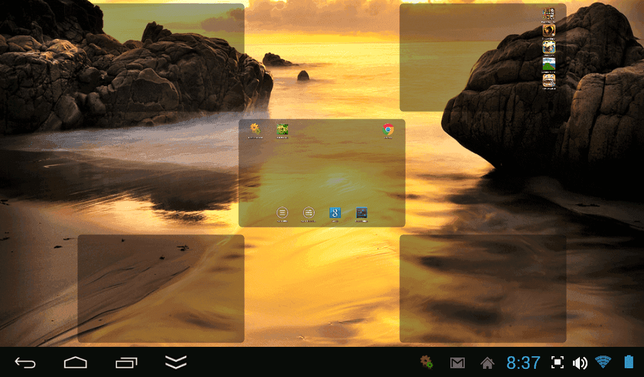644x377 pixels.
Task: Launch the motorbike racing game icon
Action: [548, 47]
